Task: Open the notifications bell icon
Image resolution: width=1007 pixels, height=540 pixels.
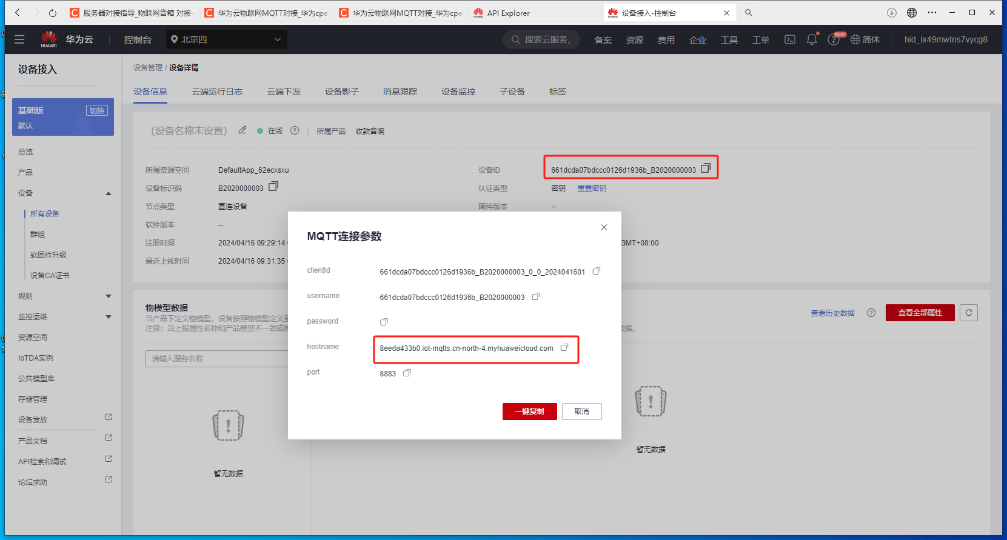Action: click(812, 39)
